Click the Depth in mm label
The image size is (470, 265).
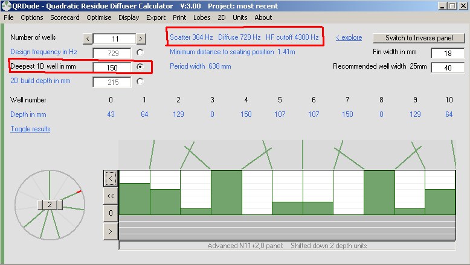pyautogui.click(x=28, y=114)
